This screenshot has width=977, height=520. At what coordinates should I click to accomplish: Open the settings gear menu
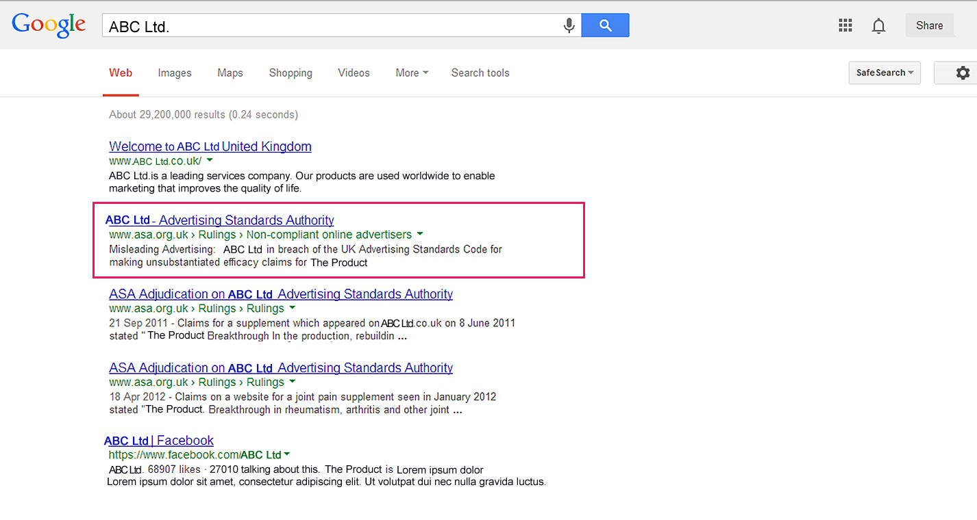point(963,73)
